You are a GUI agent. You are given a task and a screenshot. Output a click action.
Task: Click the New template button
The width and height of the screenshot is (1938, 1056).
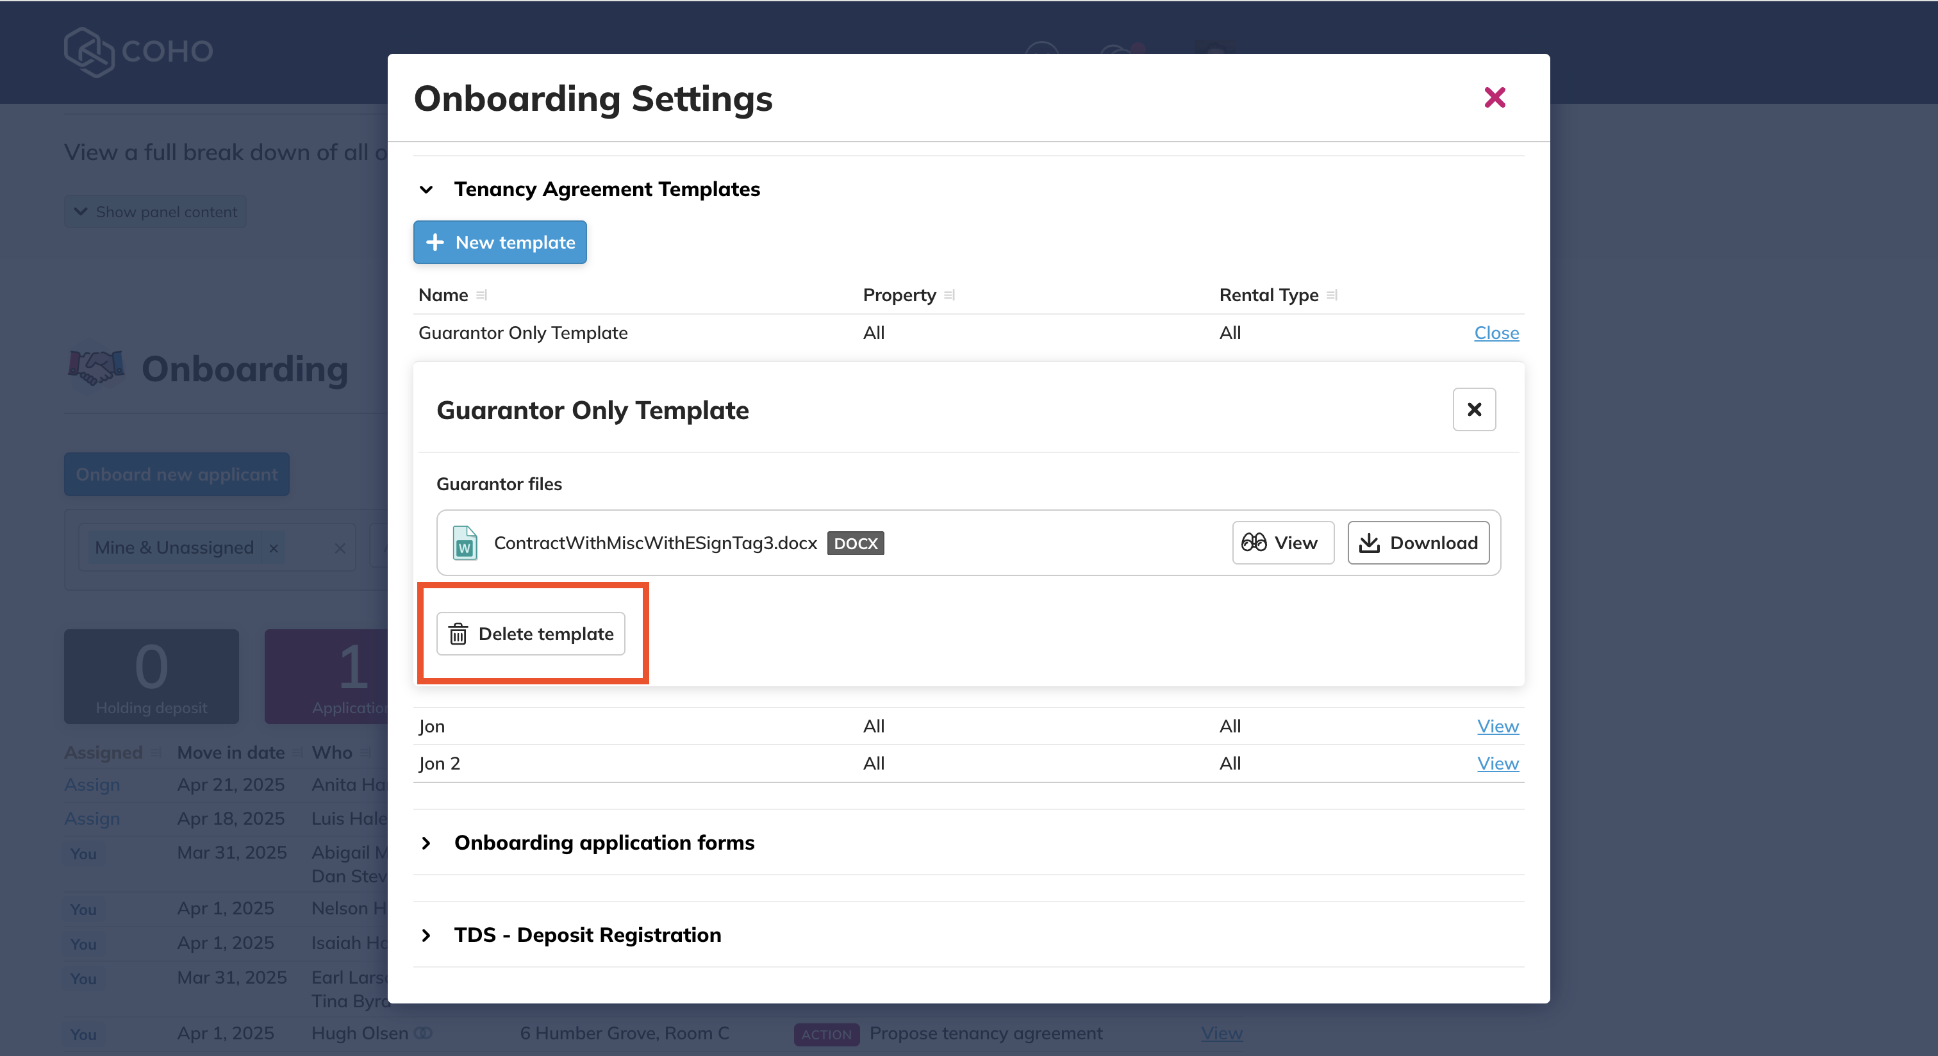pos(499,242)
